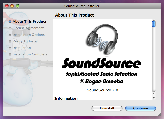Click the 'Sophisticated Sonic Selection' tagline
Screen dimensions: 164x119
point(101,74)
